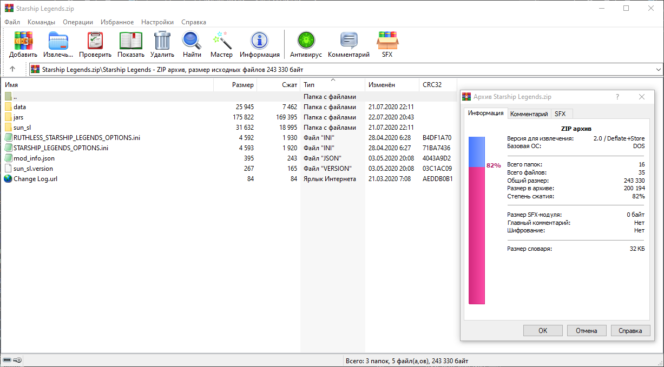The height and width of the screenshot is (367, 664).
Task: Open the Настройки menu
Action: click(x=157, y=22)
